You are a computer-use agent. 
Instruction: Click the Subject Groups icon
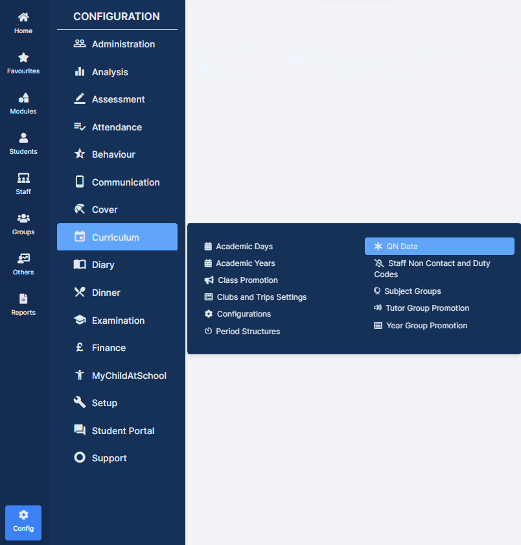pyautogui.click(x=377, y=291)
